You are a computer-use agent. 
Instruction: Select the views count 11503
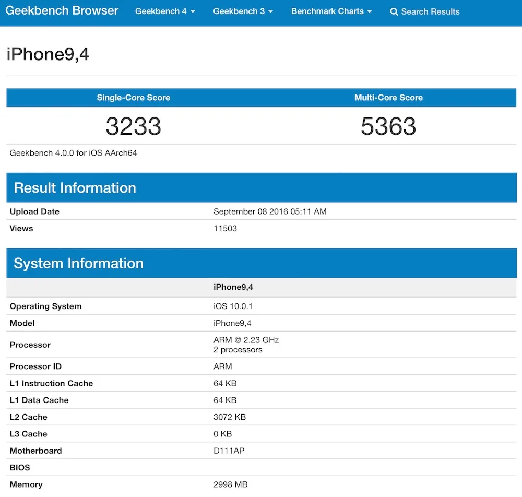coord(226,228)
